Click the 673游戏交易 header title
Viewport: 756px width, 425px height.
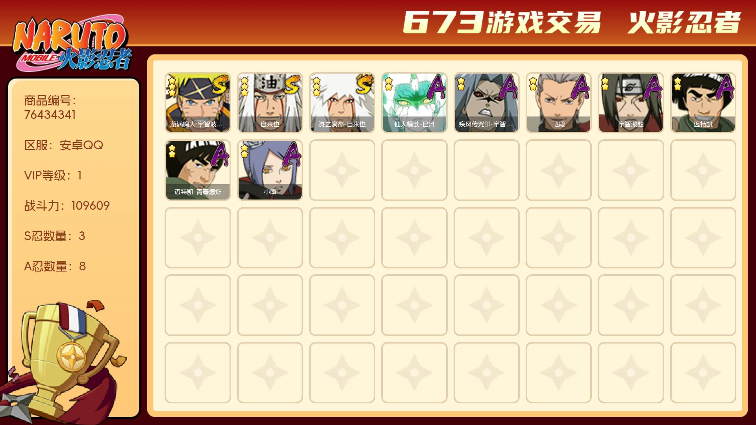click(x=502, y=22)
